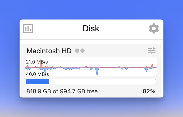
Task: Click the sliders icon for Macintosh HD
Action: point(152,51)
